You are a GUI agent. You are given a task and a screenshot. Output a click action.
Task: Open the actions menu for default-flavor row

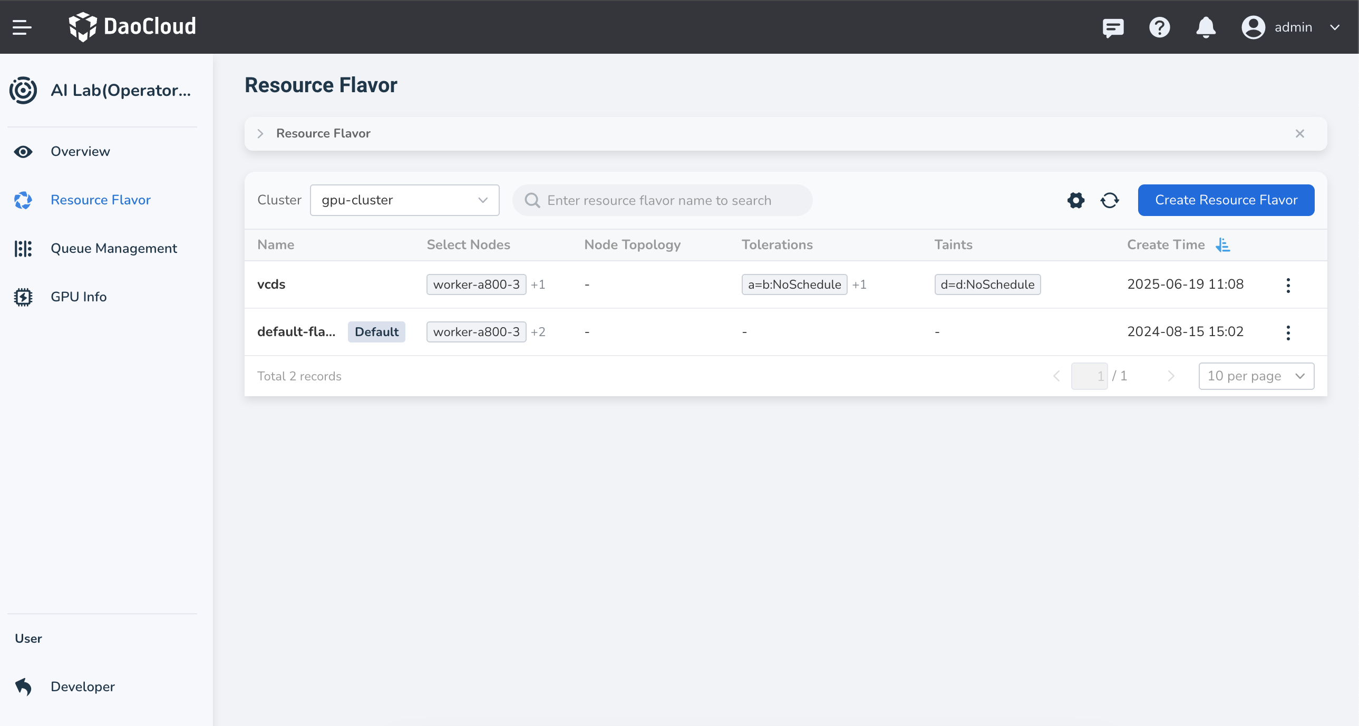[x=1289, y=332]
